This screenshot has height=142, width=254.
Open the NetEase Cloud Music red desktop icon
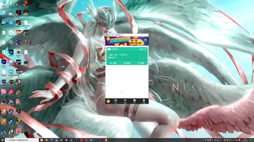[x=11, y=92]
